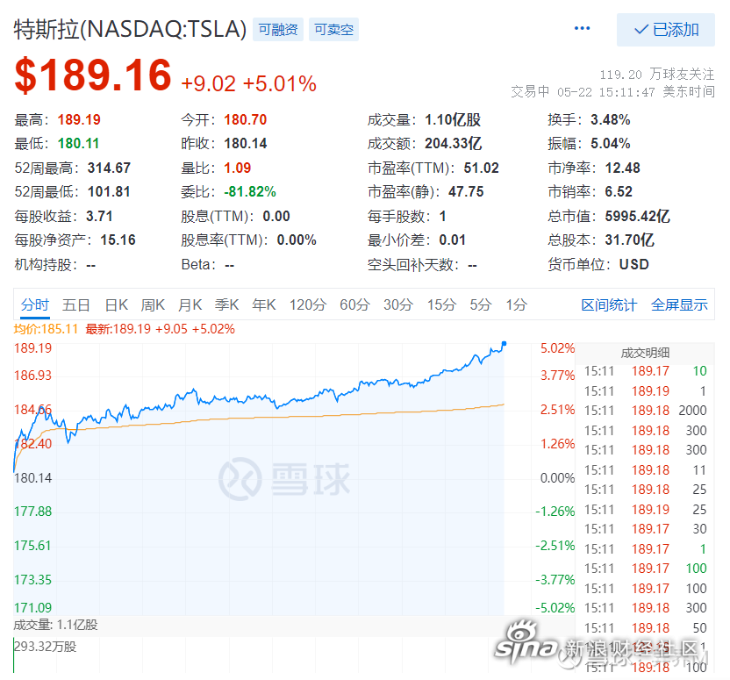Click the 已添加 watchlist button

[x=665, y=30]
